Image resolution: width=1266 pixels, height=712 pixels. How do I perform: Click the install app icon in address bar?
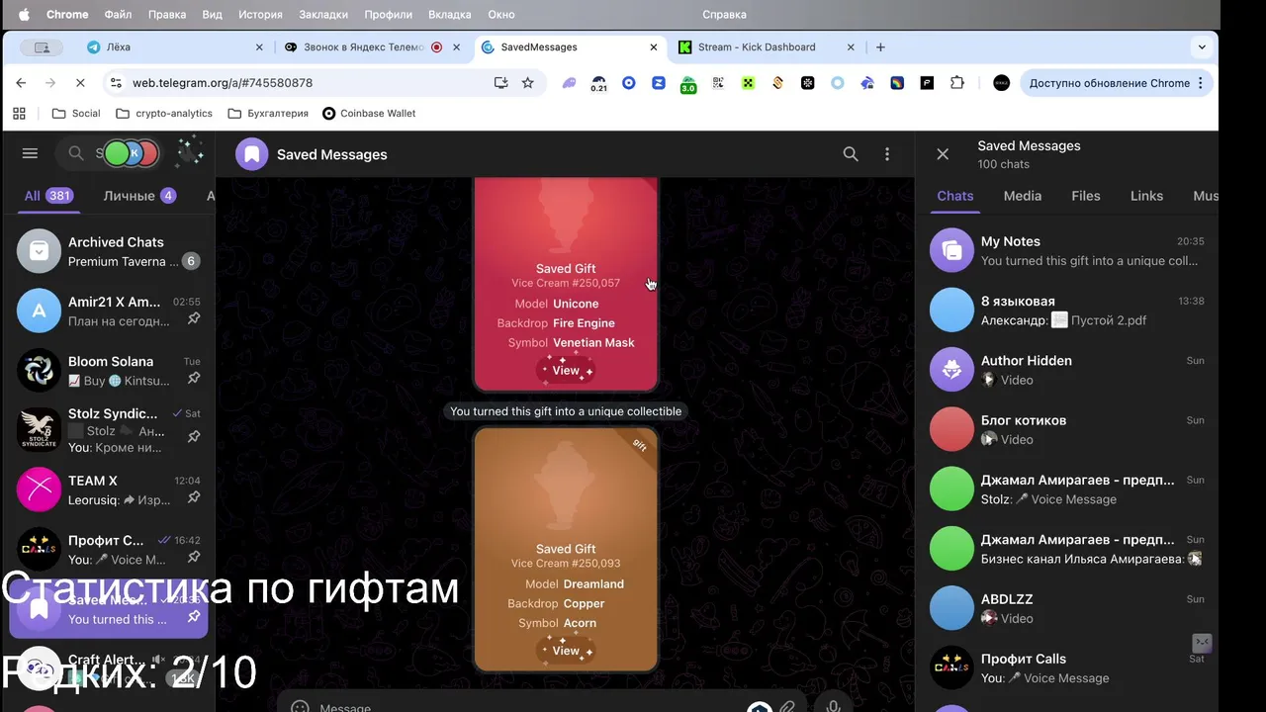501,83
